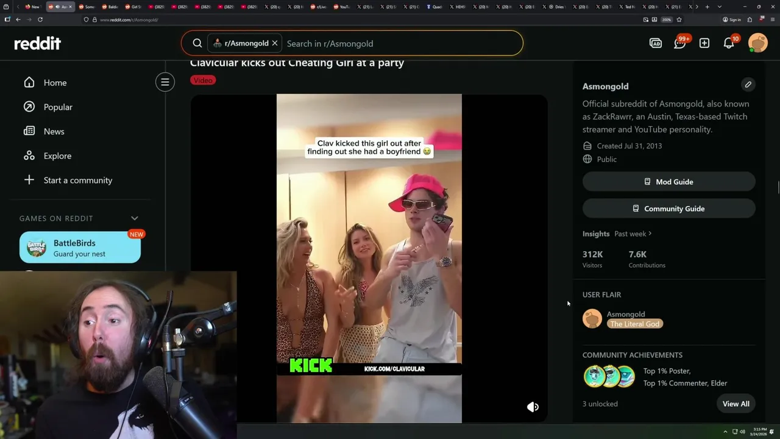Screen dimensions: 780x439
Task: Click the BattleBirds game icon
Action: [37, 248]
